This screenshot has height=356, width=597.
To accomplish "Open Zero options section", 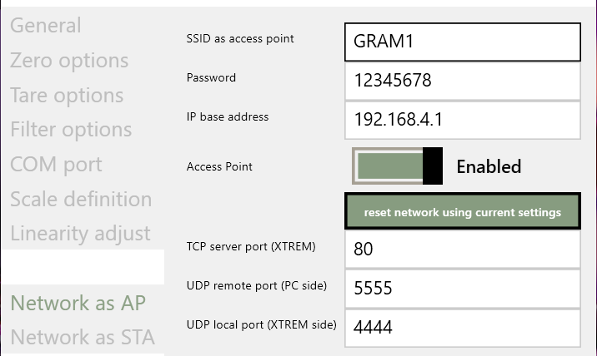I will (x=69, y=61).
